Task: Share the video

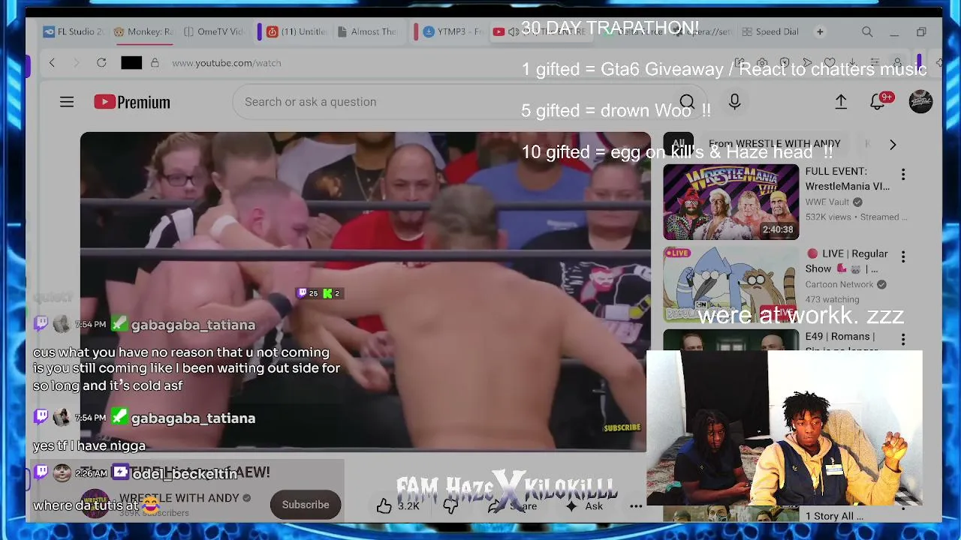Action: [x=514, y=506]
